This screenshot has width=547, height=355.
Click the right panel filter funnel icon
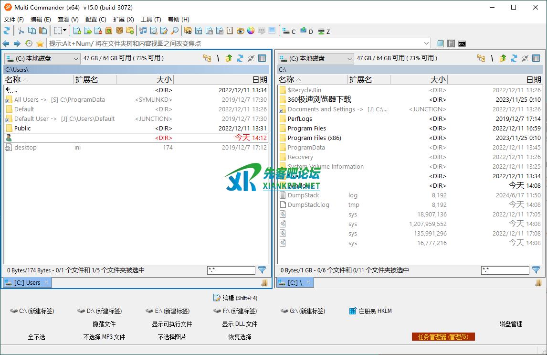tap(536, 270)
